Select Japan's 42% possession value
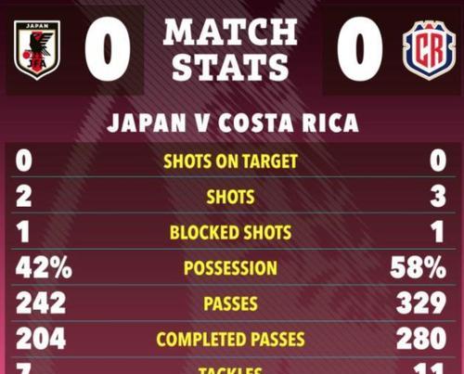This screenshot has height=374, width=464. [x=44, y=267]
